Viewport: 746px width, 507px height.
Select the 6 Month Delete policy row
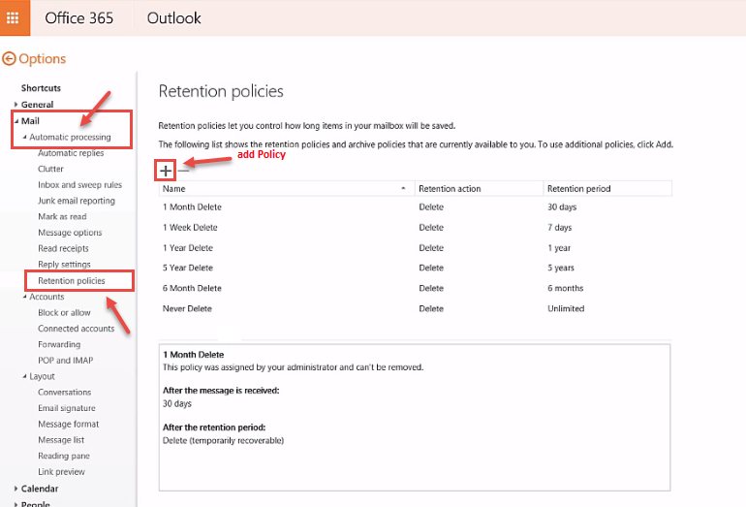coord(415,289)
